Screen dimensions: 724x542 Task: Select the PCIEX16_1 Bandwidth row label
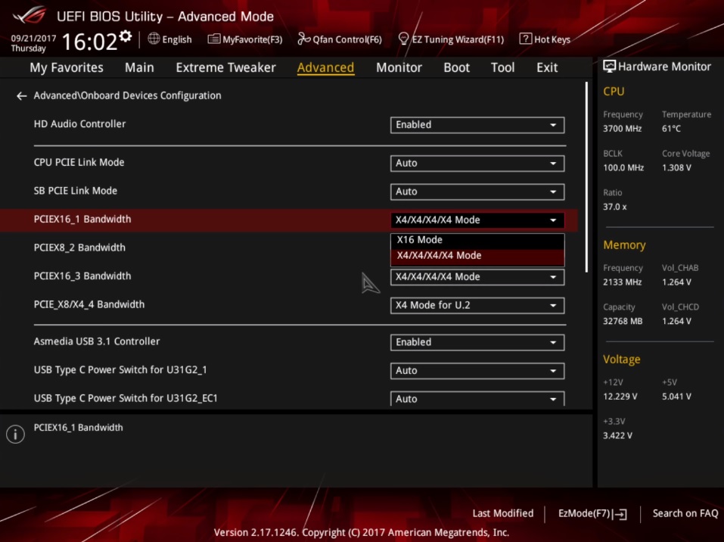pyautogui.click(x=82, y=219)
